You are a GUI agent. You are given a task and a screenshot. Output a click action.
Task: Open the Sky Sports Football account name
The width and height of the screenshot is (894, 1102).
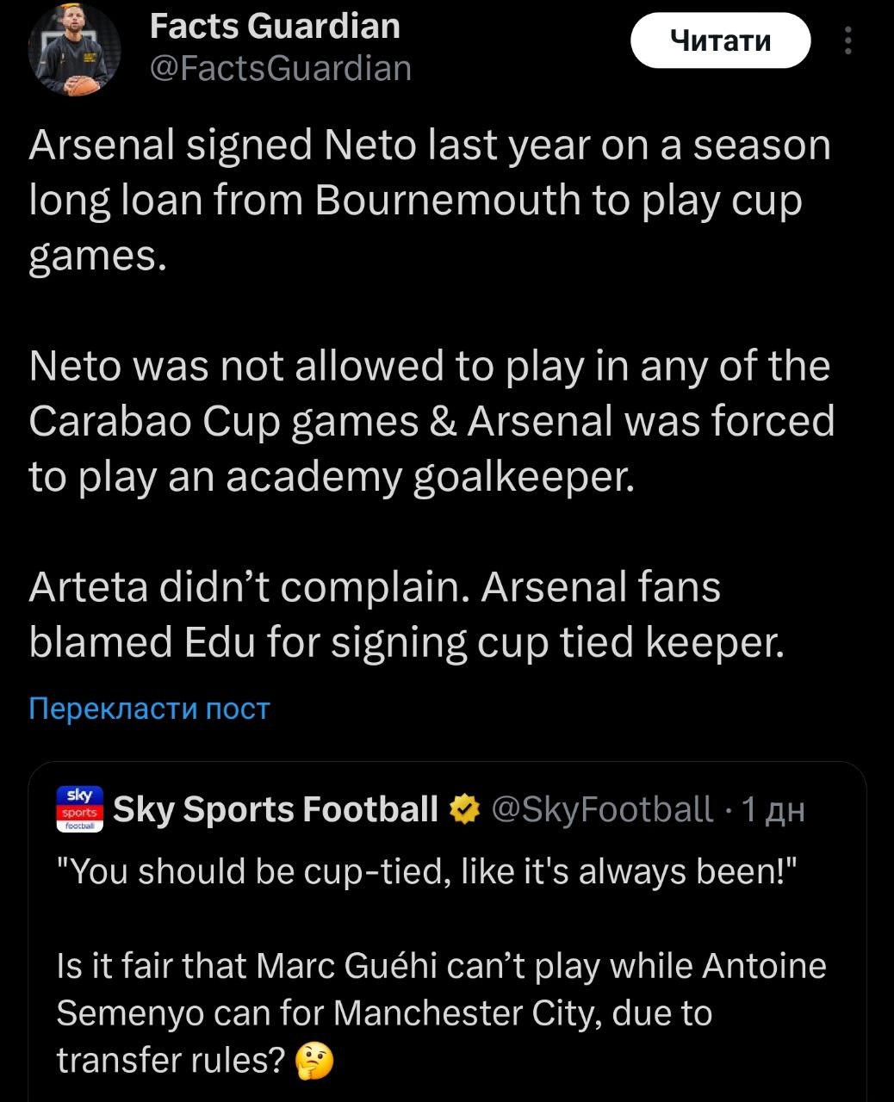click(276, 809)
